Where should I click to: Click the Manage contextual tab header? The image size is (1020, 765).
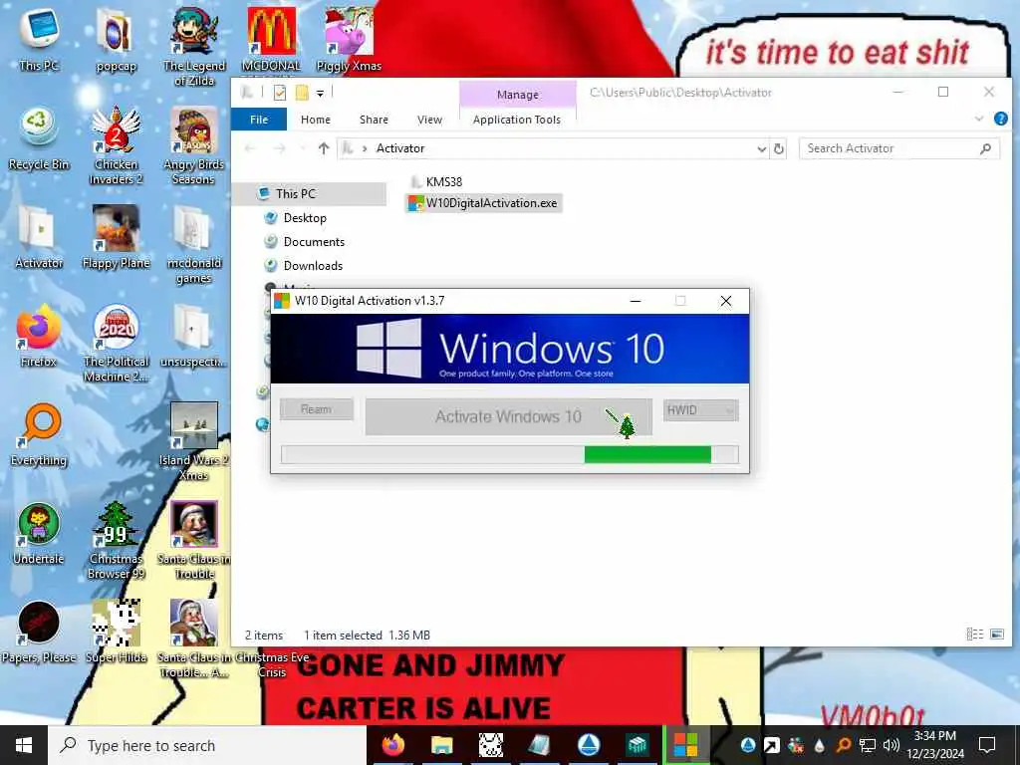tap(518, 95)
